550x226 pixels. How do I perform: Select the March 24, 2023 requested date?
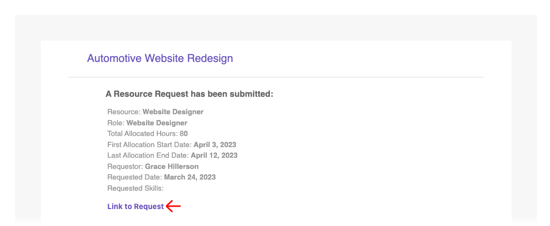pyautogui.click(x=190, y=177)
